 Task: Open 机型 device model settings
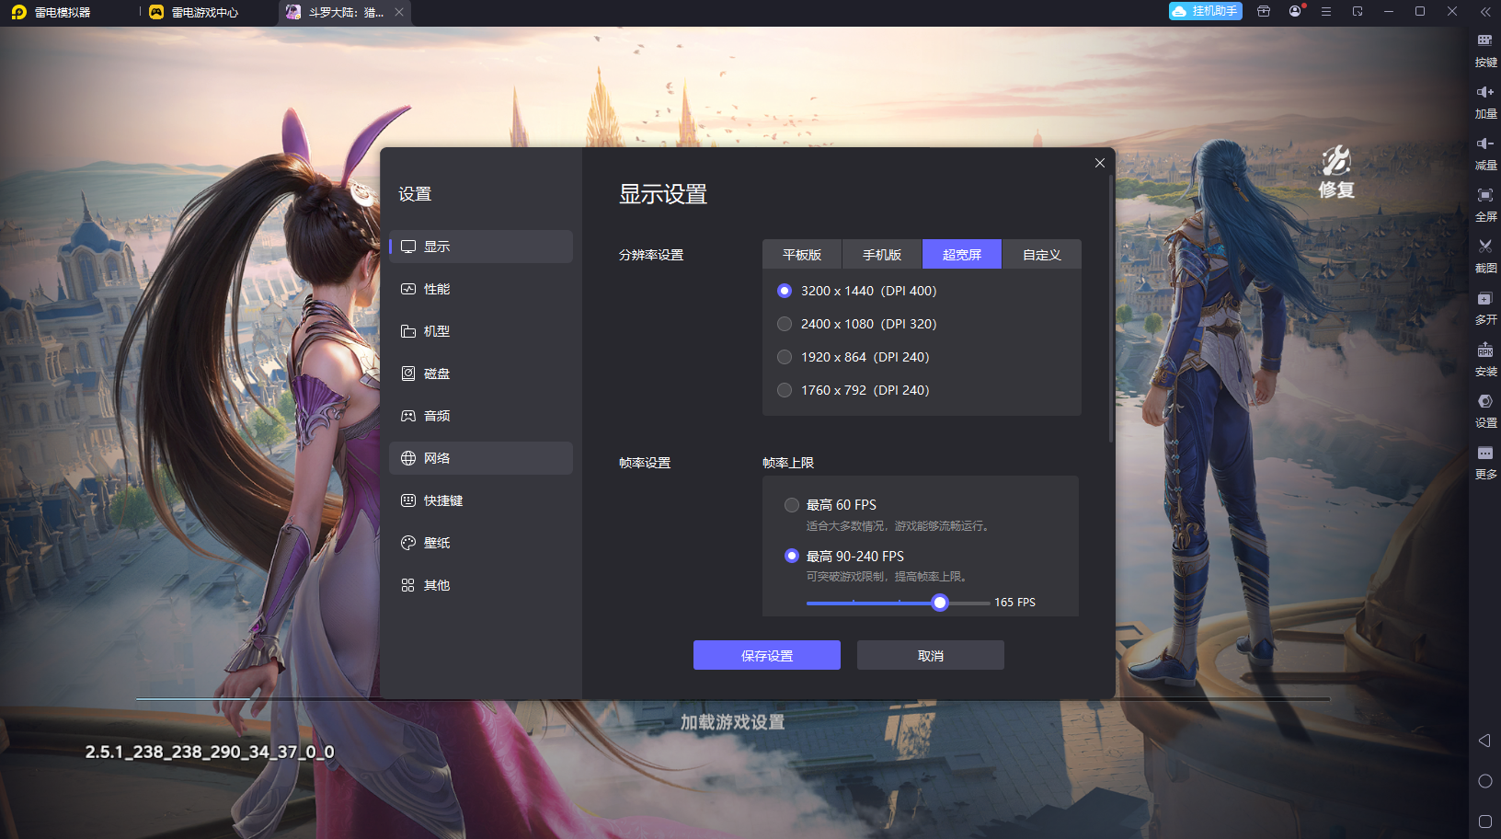tap(481, 331)
